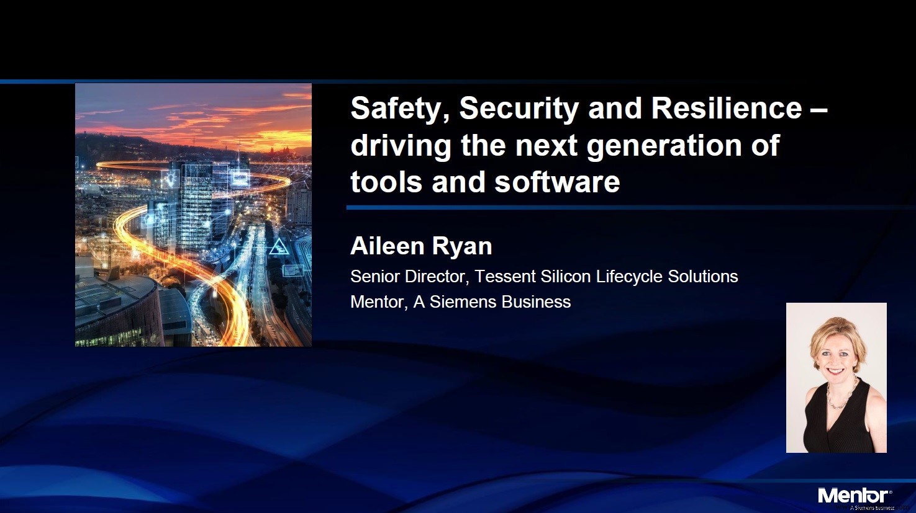Click the data card icon below the triangle
Image resolution: width=916 pixels, height=513 pixels.
(x=292, y=270)
